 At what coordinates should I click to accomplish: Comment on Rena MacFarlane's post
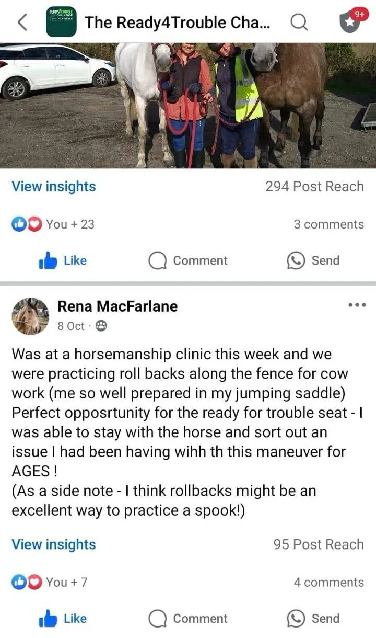pyautogui.click(x=188, y=619)
